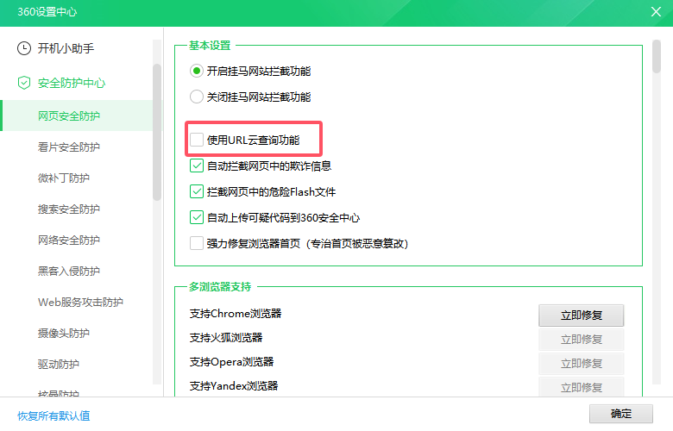
Task: Enable 使用URL云查询功能 checkbox
Action: 197,140
